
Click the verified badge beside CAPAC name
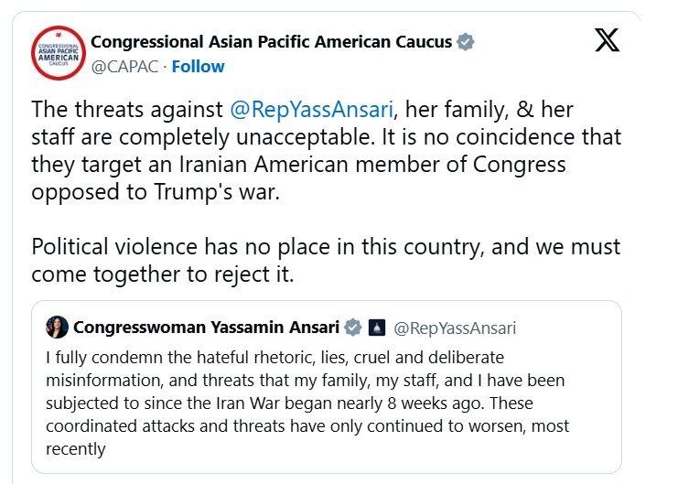coord(466,42)
